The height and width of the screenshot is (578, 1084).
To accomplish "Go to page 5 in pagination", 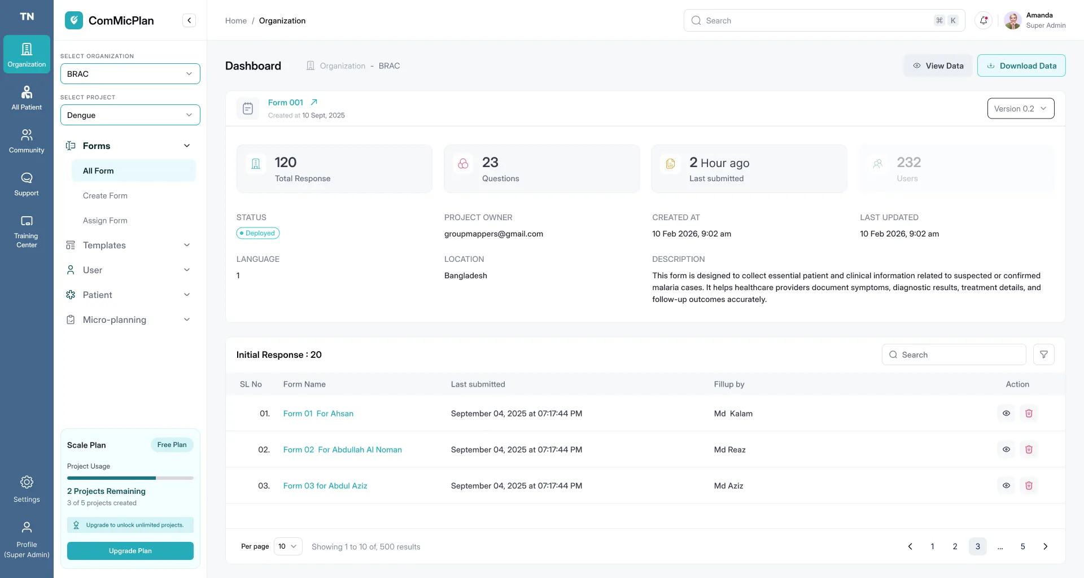I will (1022, 546).
